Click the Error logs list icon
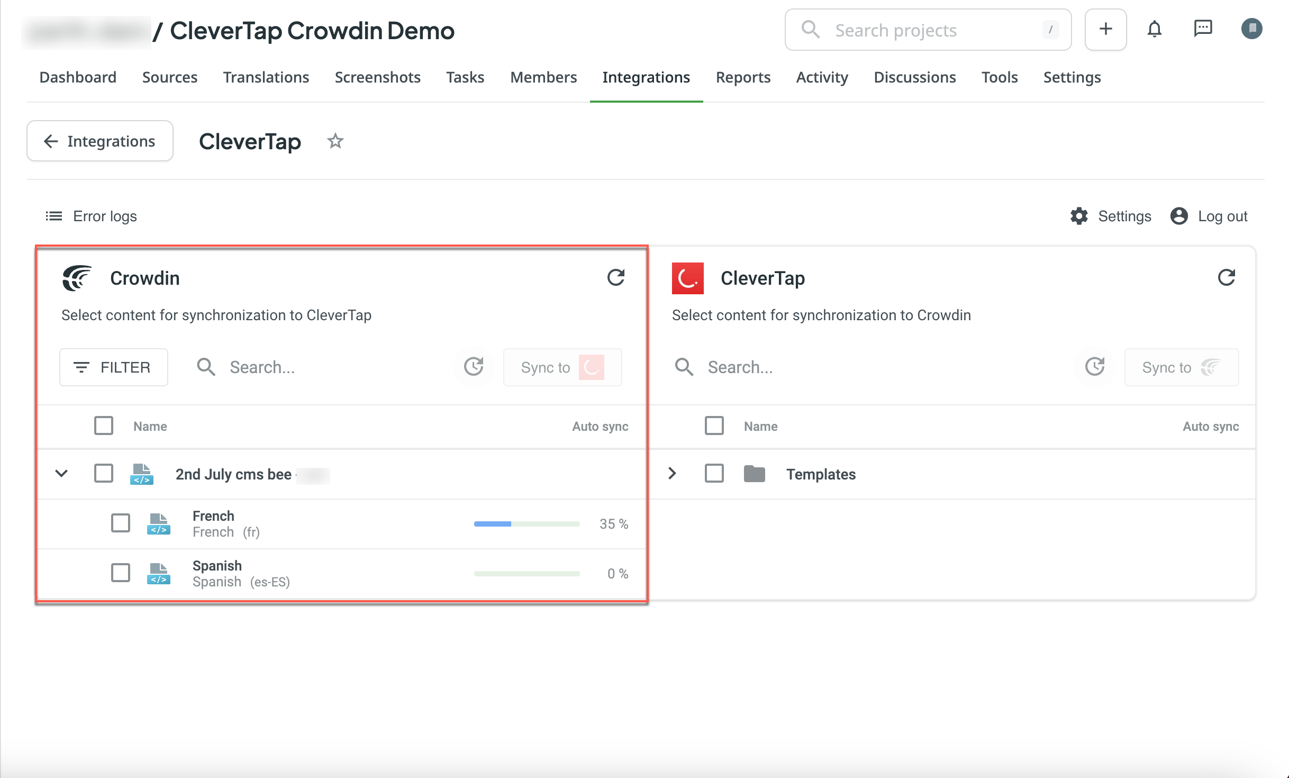The width and height of the screenshot is (1289, 778). pos(54,216)
